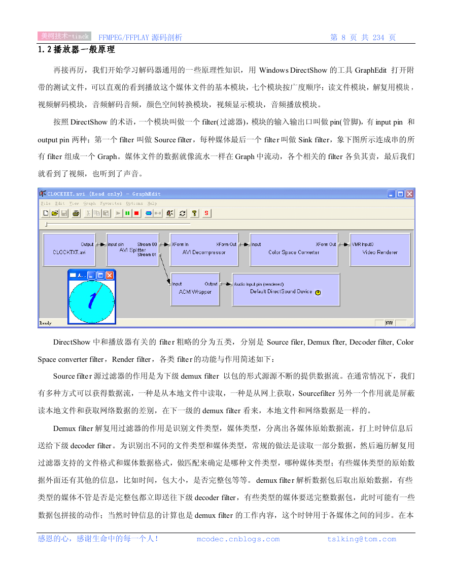Click the clock face in the video window

pos(92,301)
